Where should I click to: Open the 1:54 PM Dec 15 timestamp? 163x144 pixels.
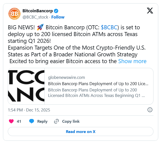point(29,110)
